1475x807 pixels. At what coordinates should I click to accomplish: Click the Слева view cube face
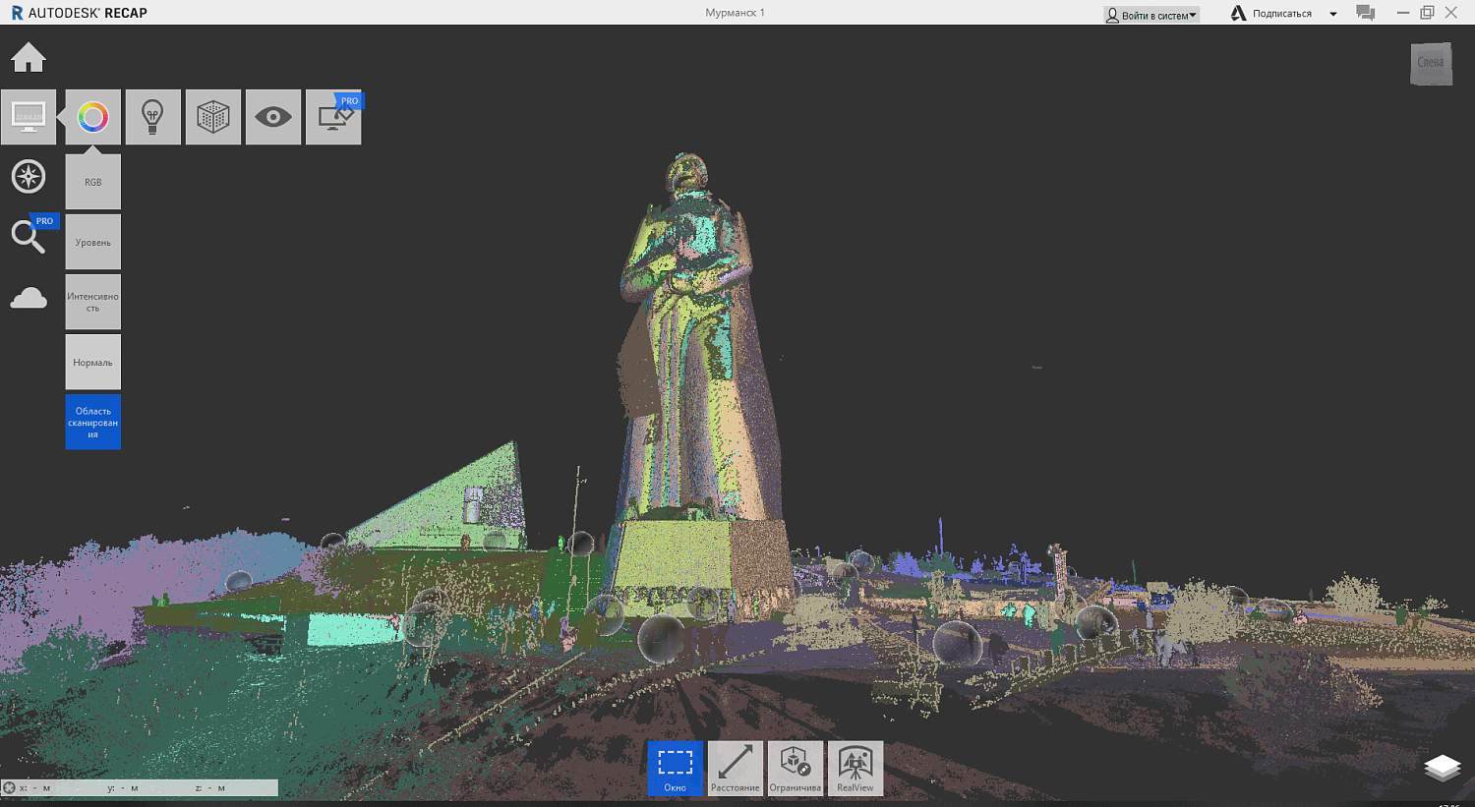tap(1431, 64)
